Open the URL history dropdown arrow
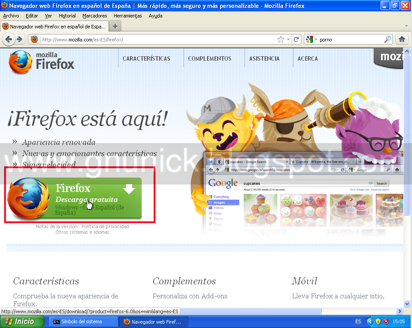This screenshot has width=412, height=328. pyautogui.click(x=288, y=39)
